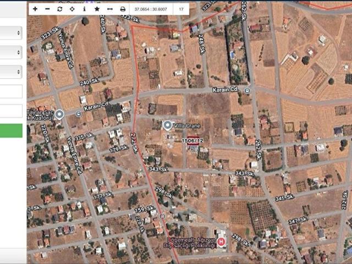This screenshot has height=264, width=352.
Task: Click the 347. Sk. street label
Action: [x=298, y=221]
